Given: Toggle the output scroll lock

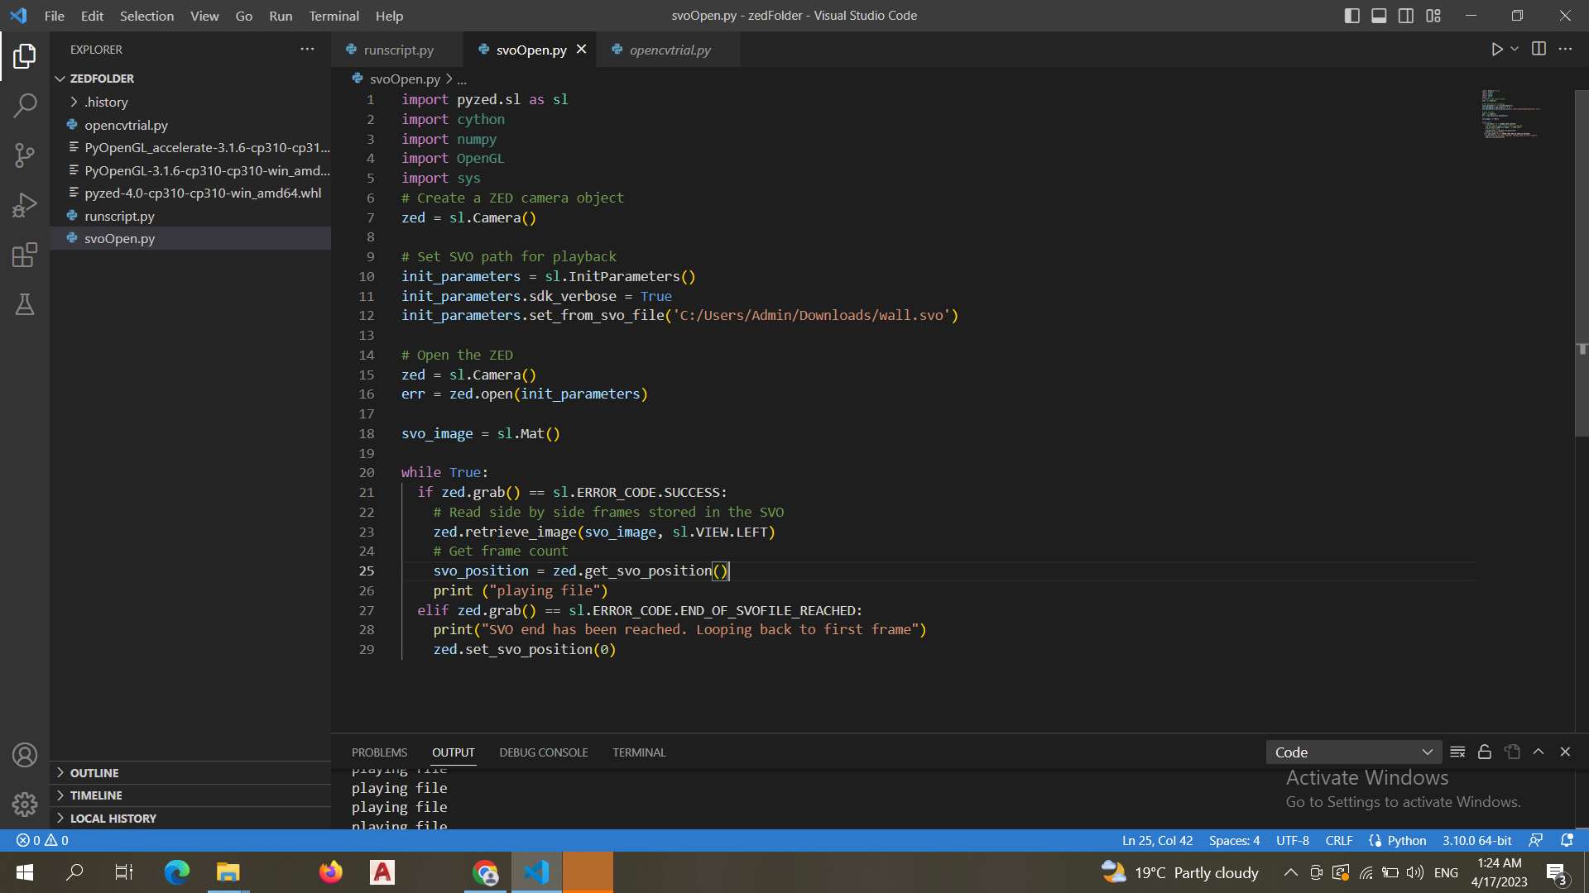Looking at the screenshot, I should 1485,752.
